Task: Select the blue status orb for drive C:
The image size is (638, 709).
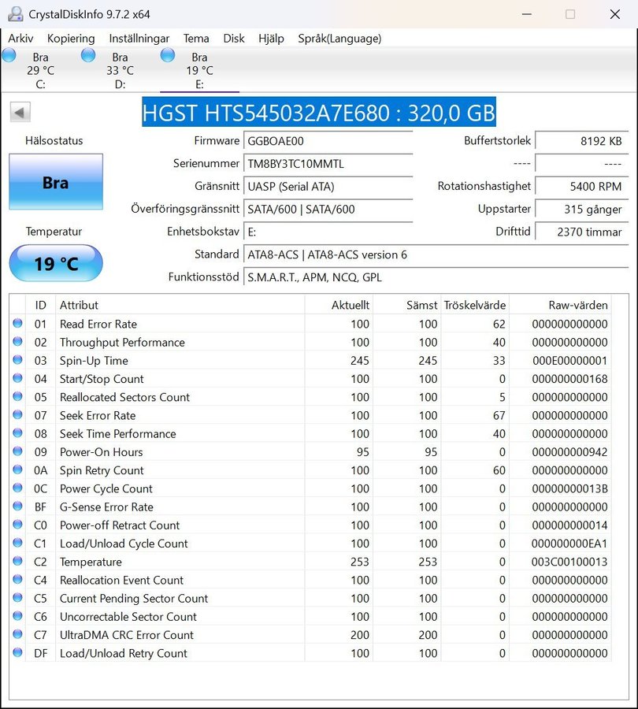Action: 9,55
